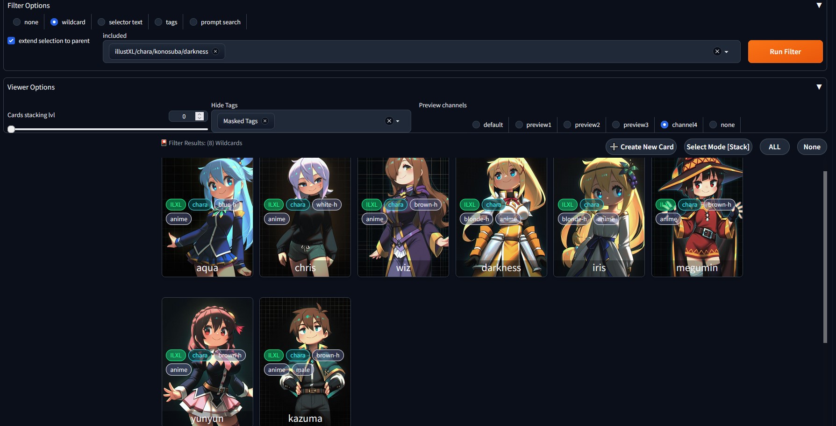Select the preview2 channel
This screenshot has width=836, height=426.
pyautogui.click(x=582, y=125)
